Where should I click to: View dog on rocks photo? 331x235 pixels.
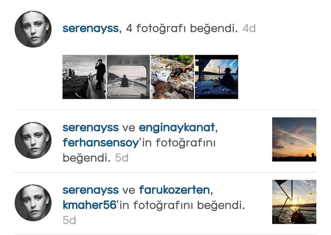172,77
